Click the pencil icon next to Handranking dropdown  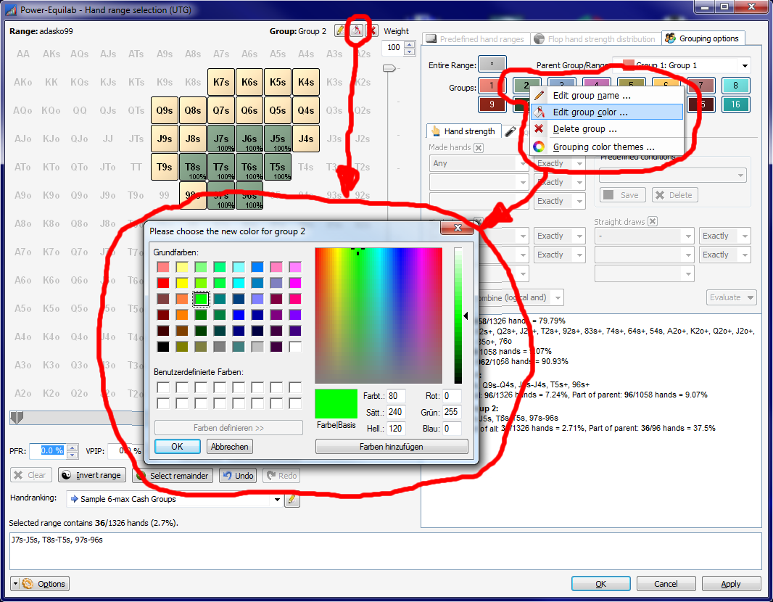292,499
